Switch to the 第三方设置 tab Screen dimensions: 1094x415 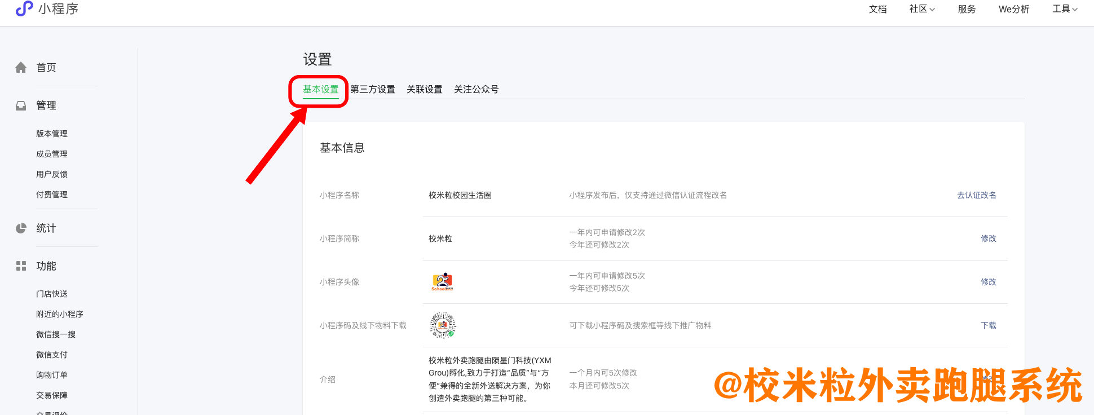click(372, 89)
